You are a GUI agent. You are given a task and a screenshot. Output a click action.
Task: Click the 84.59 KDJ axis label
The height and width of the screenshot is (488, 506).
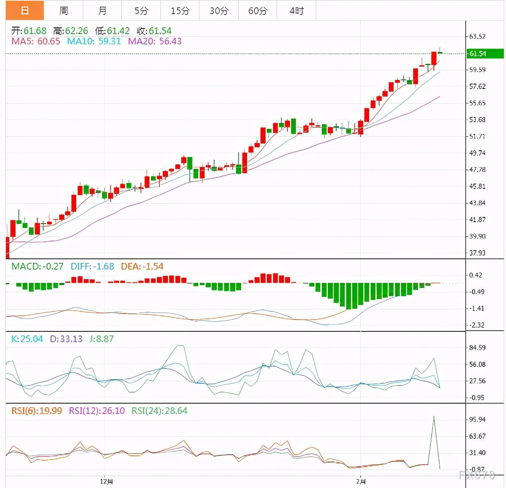tap(478, 348)
